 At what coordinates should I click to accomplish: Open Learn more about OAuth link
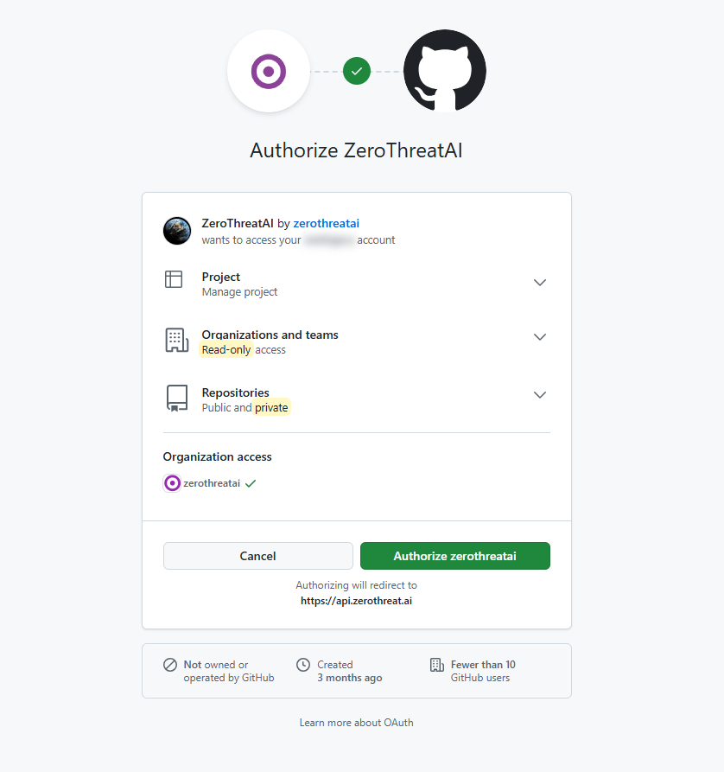coord(356,723)
